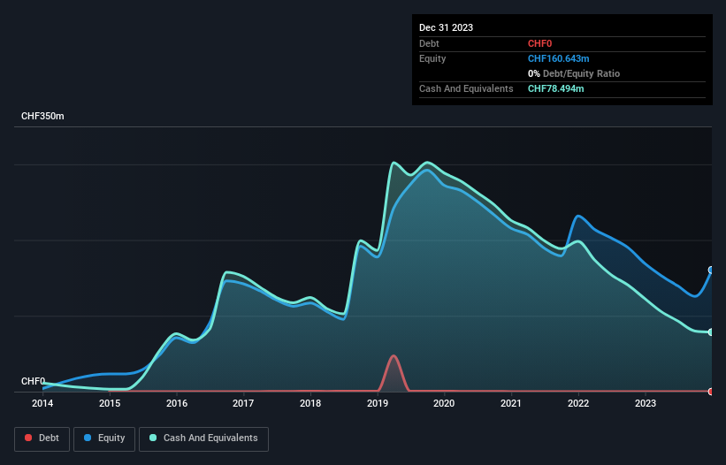Click the CHF160.643m equity value
This screenshot has width=726, height=465.
coord(558,58)
